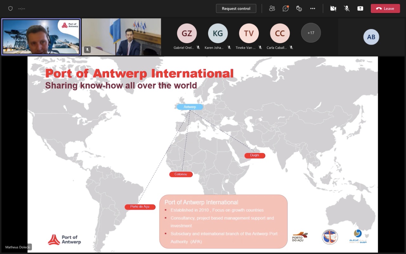Screen dimensions: 406x254
Task: Click the muted participant video with flags
Action: (121, 37)
